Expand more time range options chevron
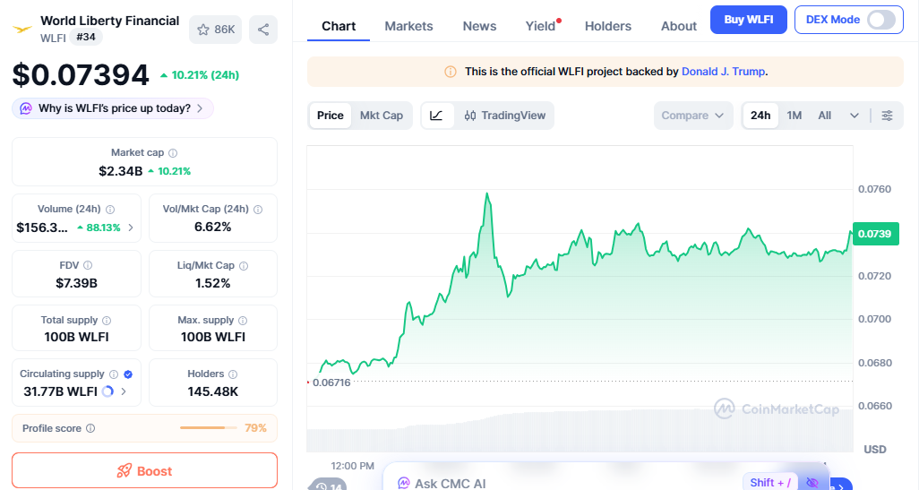Viewport: 919px width, 490px height. point(855,116)
